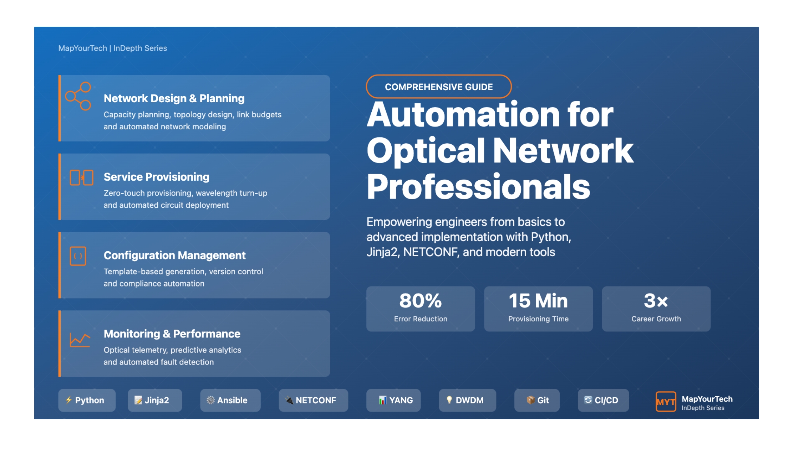Image resolution: width=799 pixels, height=449 pixels.
Task: Click the package box icon beside Git
Action: [530, 400]
